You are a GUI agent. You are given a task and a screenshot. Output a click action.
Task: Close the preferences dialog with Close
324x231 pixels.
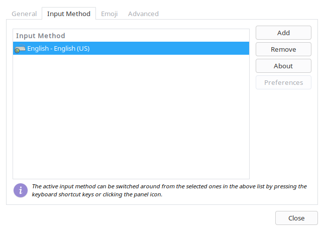coord(296,218)
